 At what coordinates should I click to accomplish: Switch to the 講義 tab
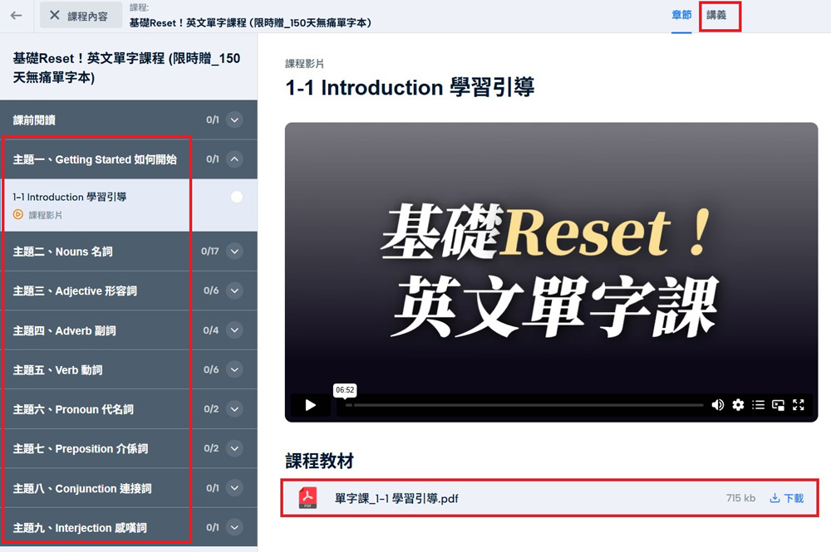(716, 15)
